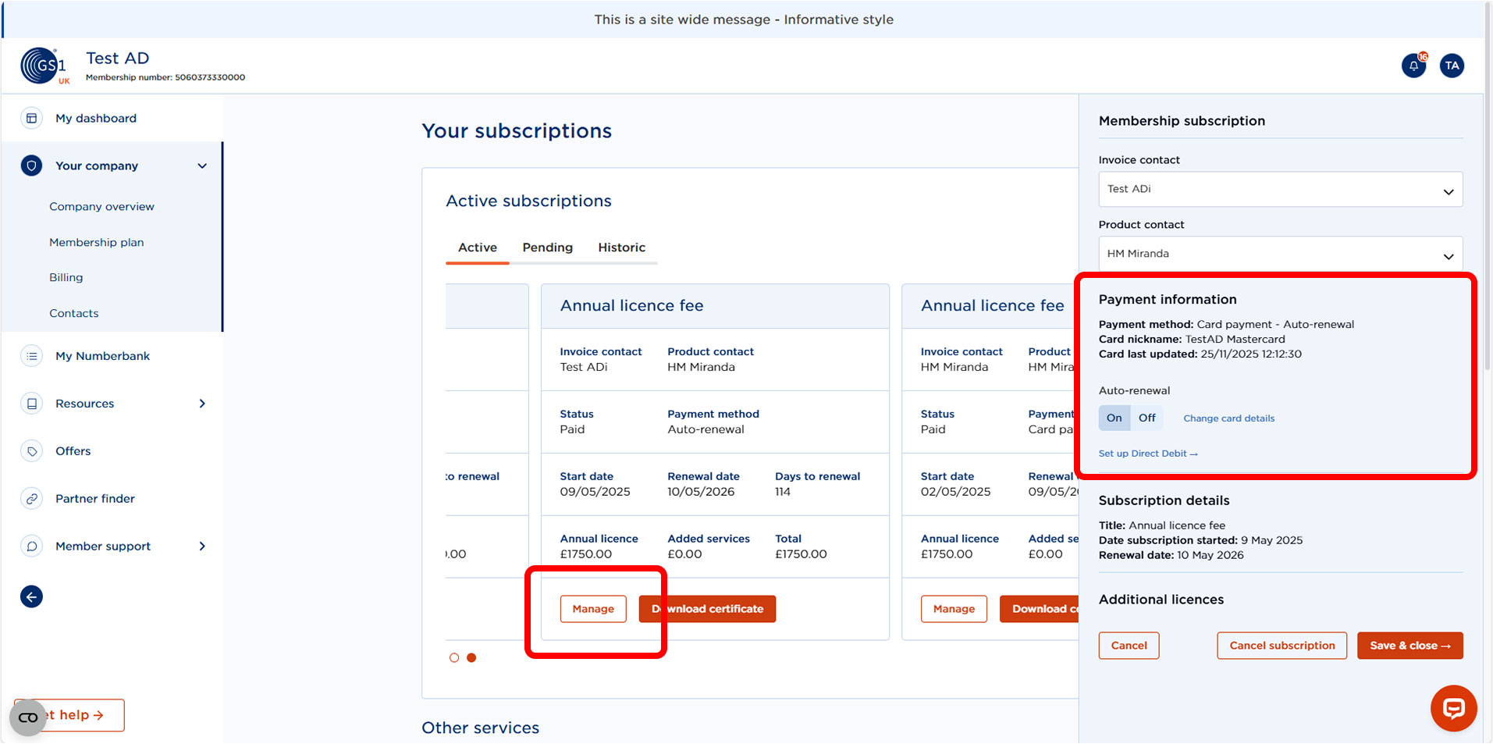The height and width of the screenshot is (744, 1493).
Task: Collapse the Your company section
Action: [x=201, y=166]
